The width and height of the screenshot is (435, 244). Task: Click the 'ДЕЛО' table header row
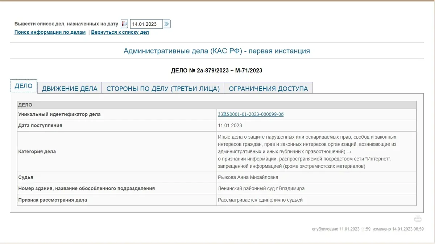coord(216,105)
